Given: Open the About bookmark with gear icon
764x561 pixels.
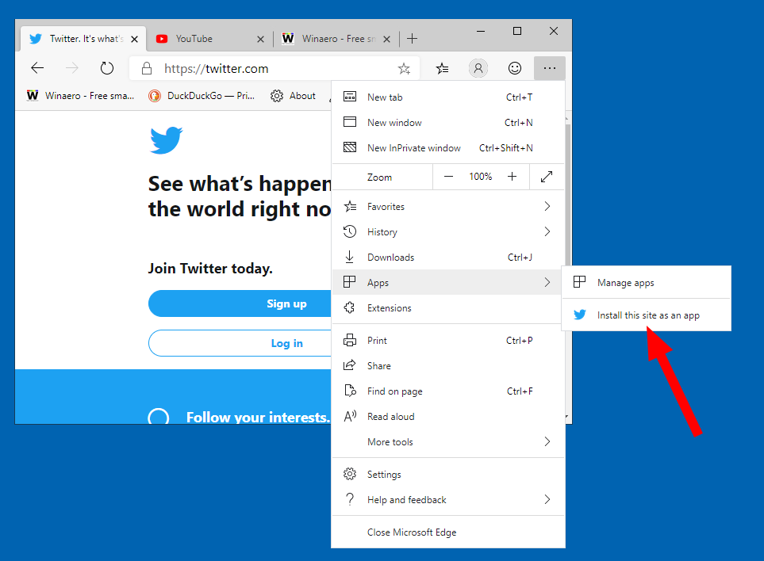Looking at the screenshot, I should coord(294,96).
